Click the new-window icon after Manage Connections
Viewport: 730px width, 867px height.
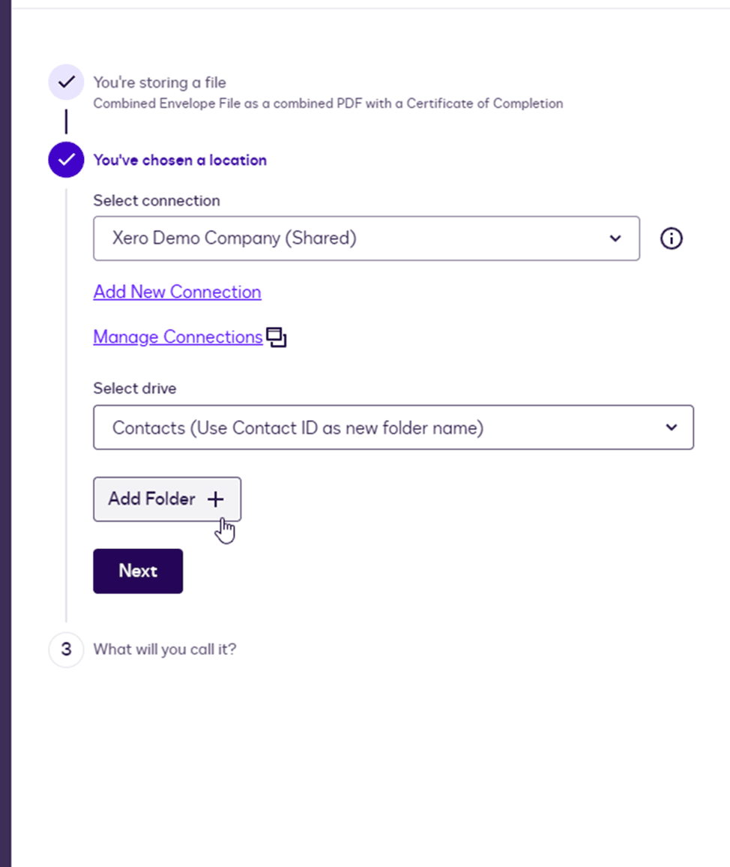pos(277,338)
